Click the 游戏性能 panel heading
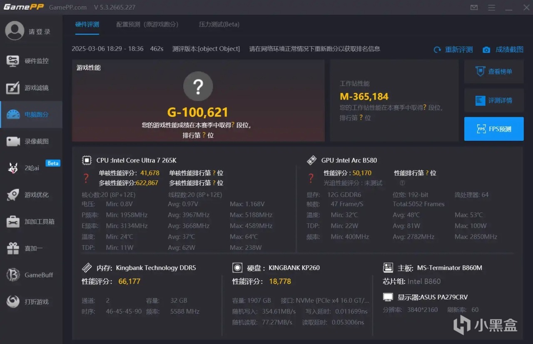 pyautogui.click(x=89, y=67)
